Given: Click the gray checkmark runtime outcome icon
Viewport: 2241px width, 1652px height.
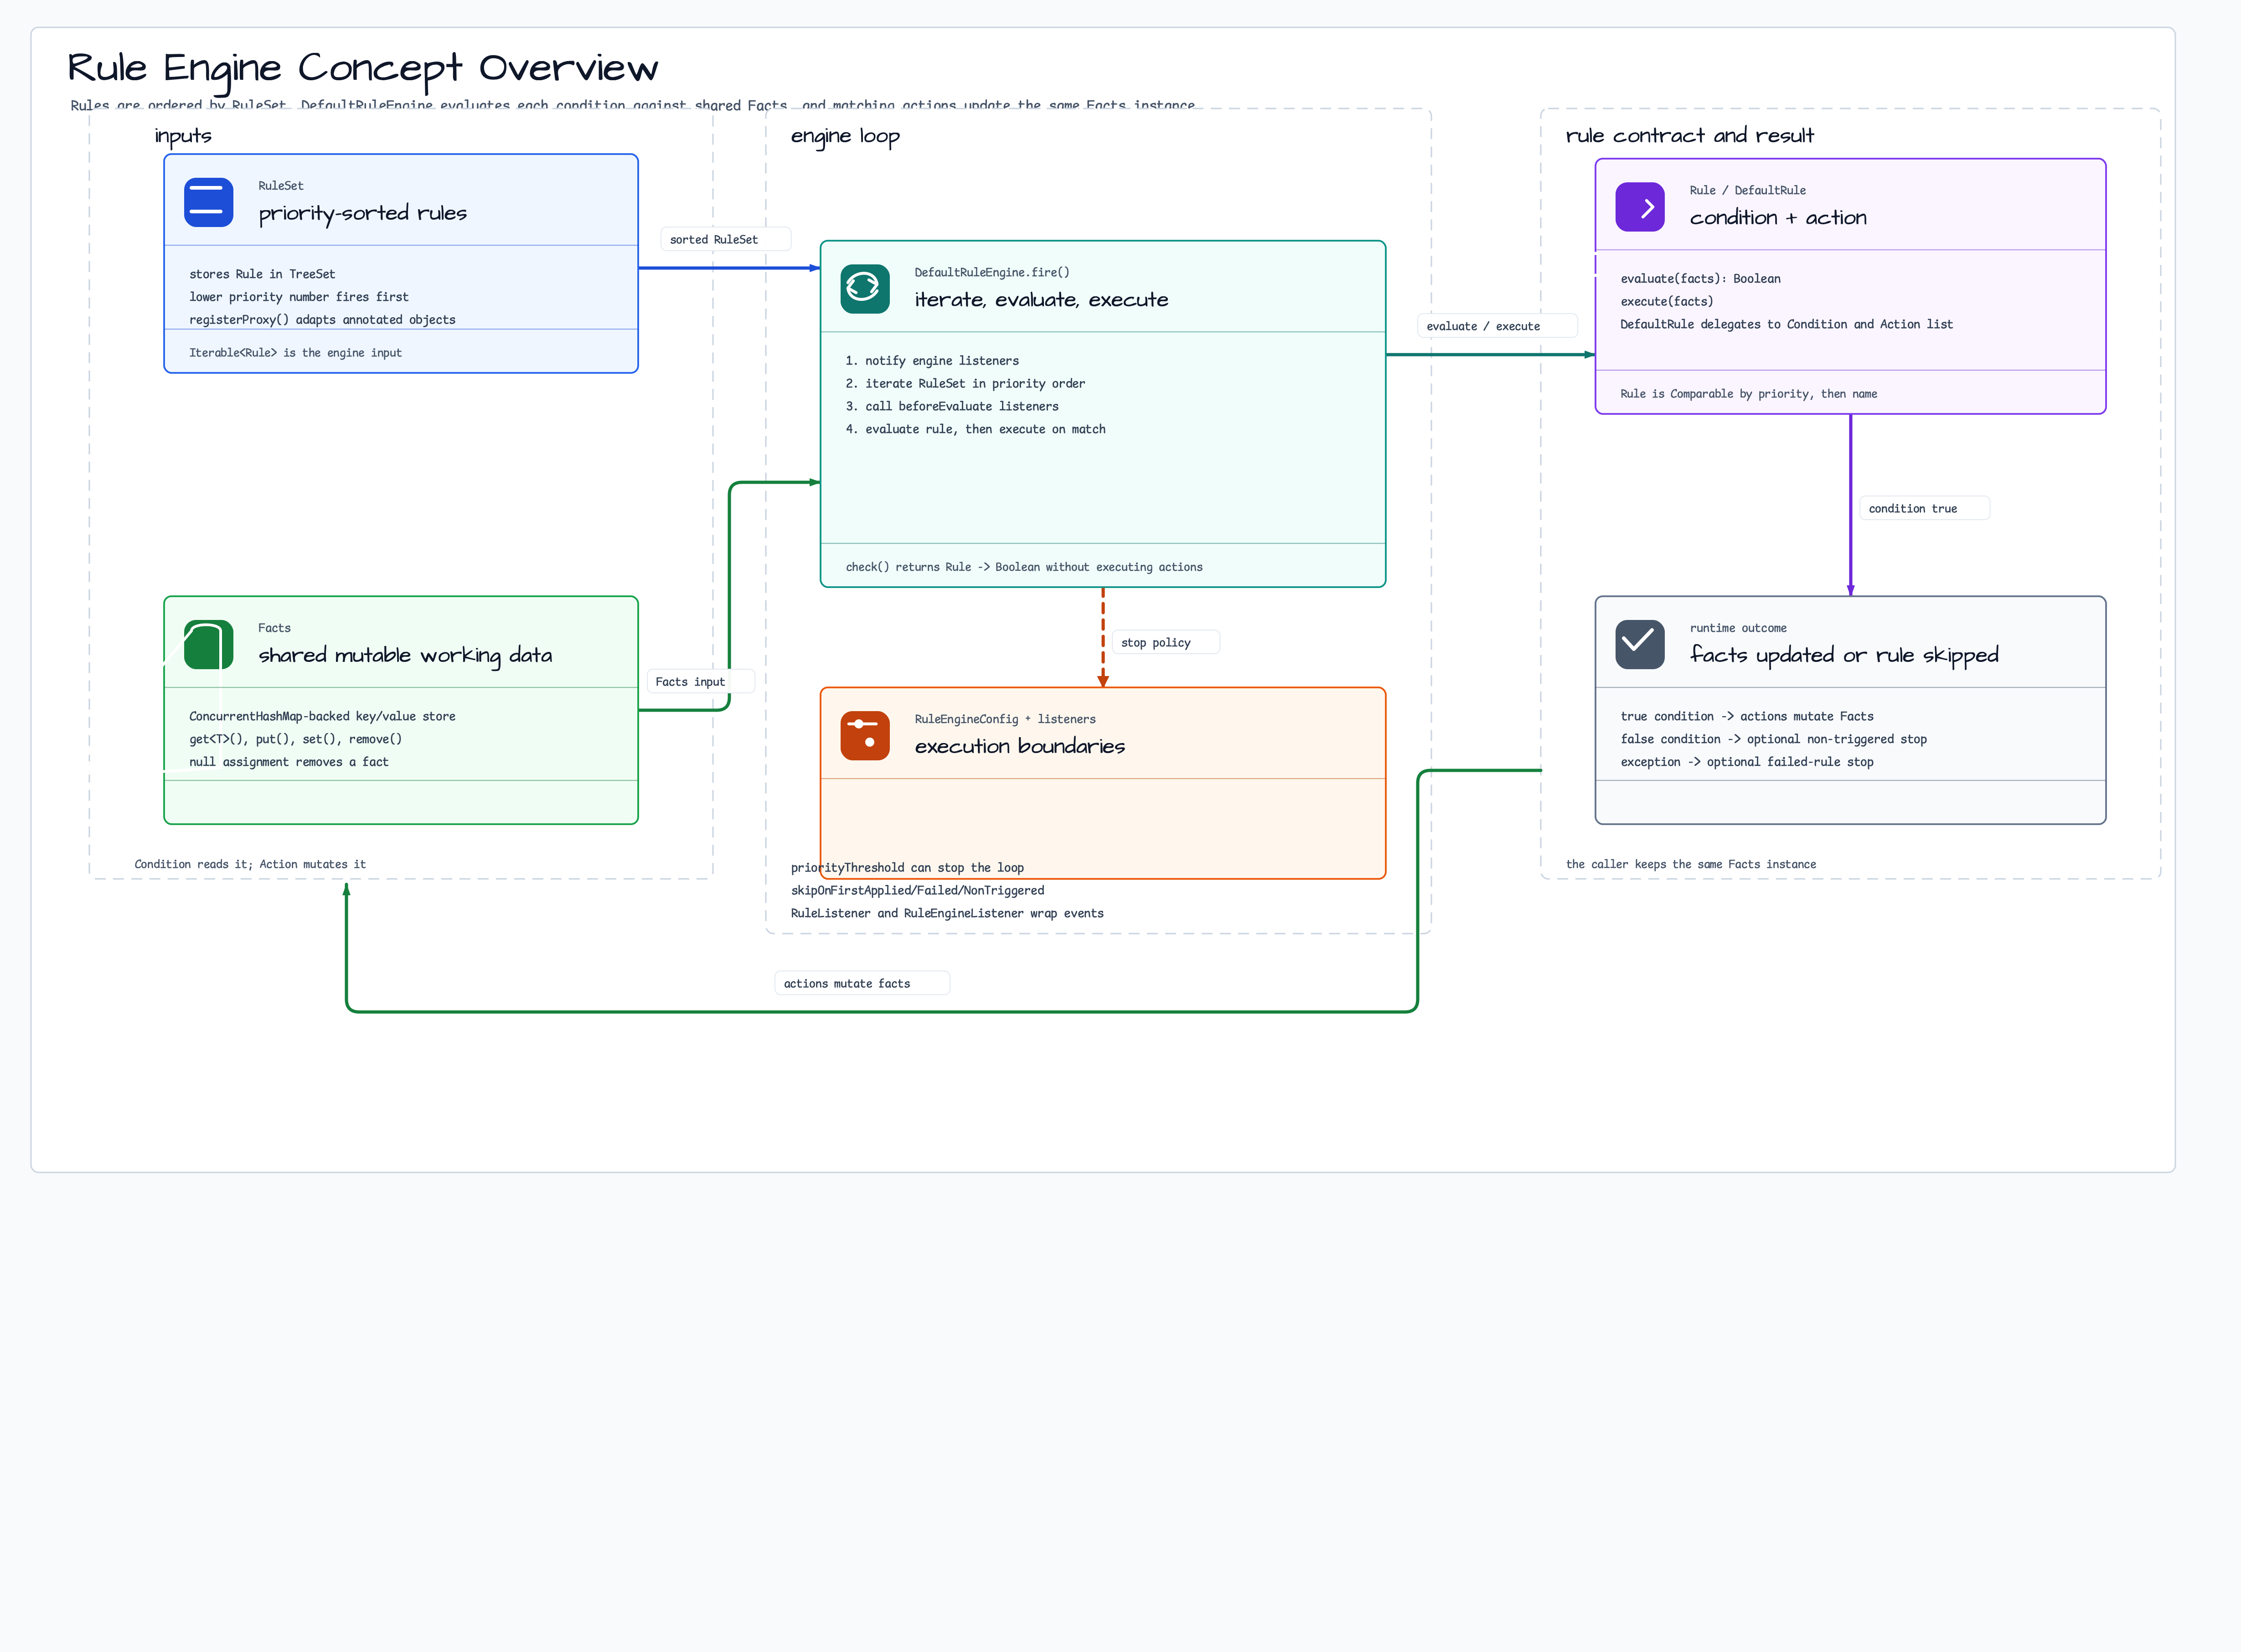Looking at the screenshot, I should point(1640,645).
